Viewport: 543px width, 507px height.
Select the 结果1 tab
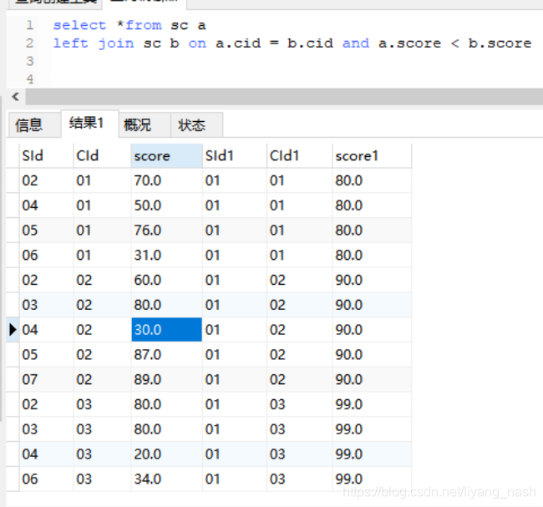click(89, 124)
